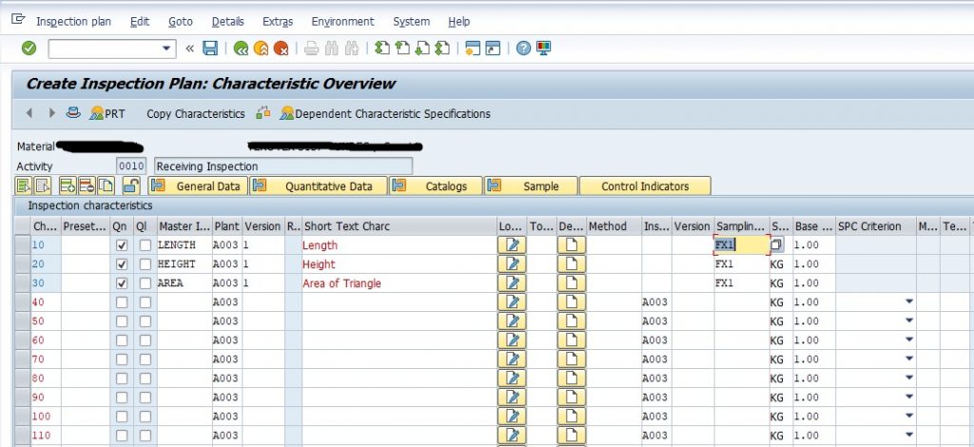
Task: Click the red Cancel icon in toolbar
Action: [x=281, y=49]
